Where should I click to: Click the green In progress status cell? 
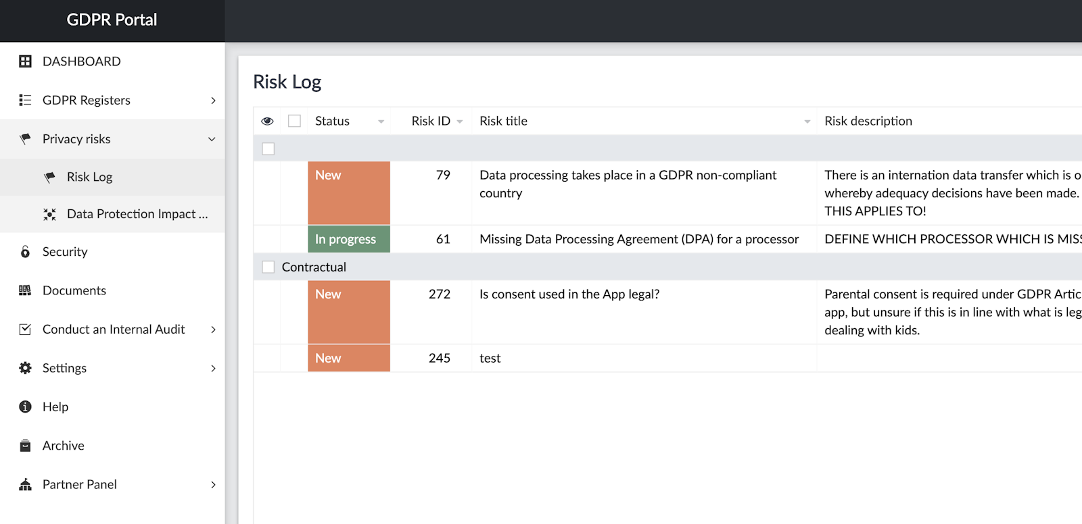[348, 239]
